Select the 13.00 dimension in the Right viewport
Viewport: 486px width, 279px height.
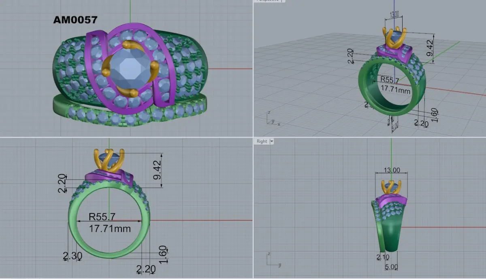pos(391,170)
